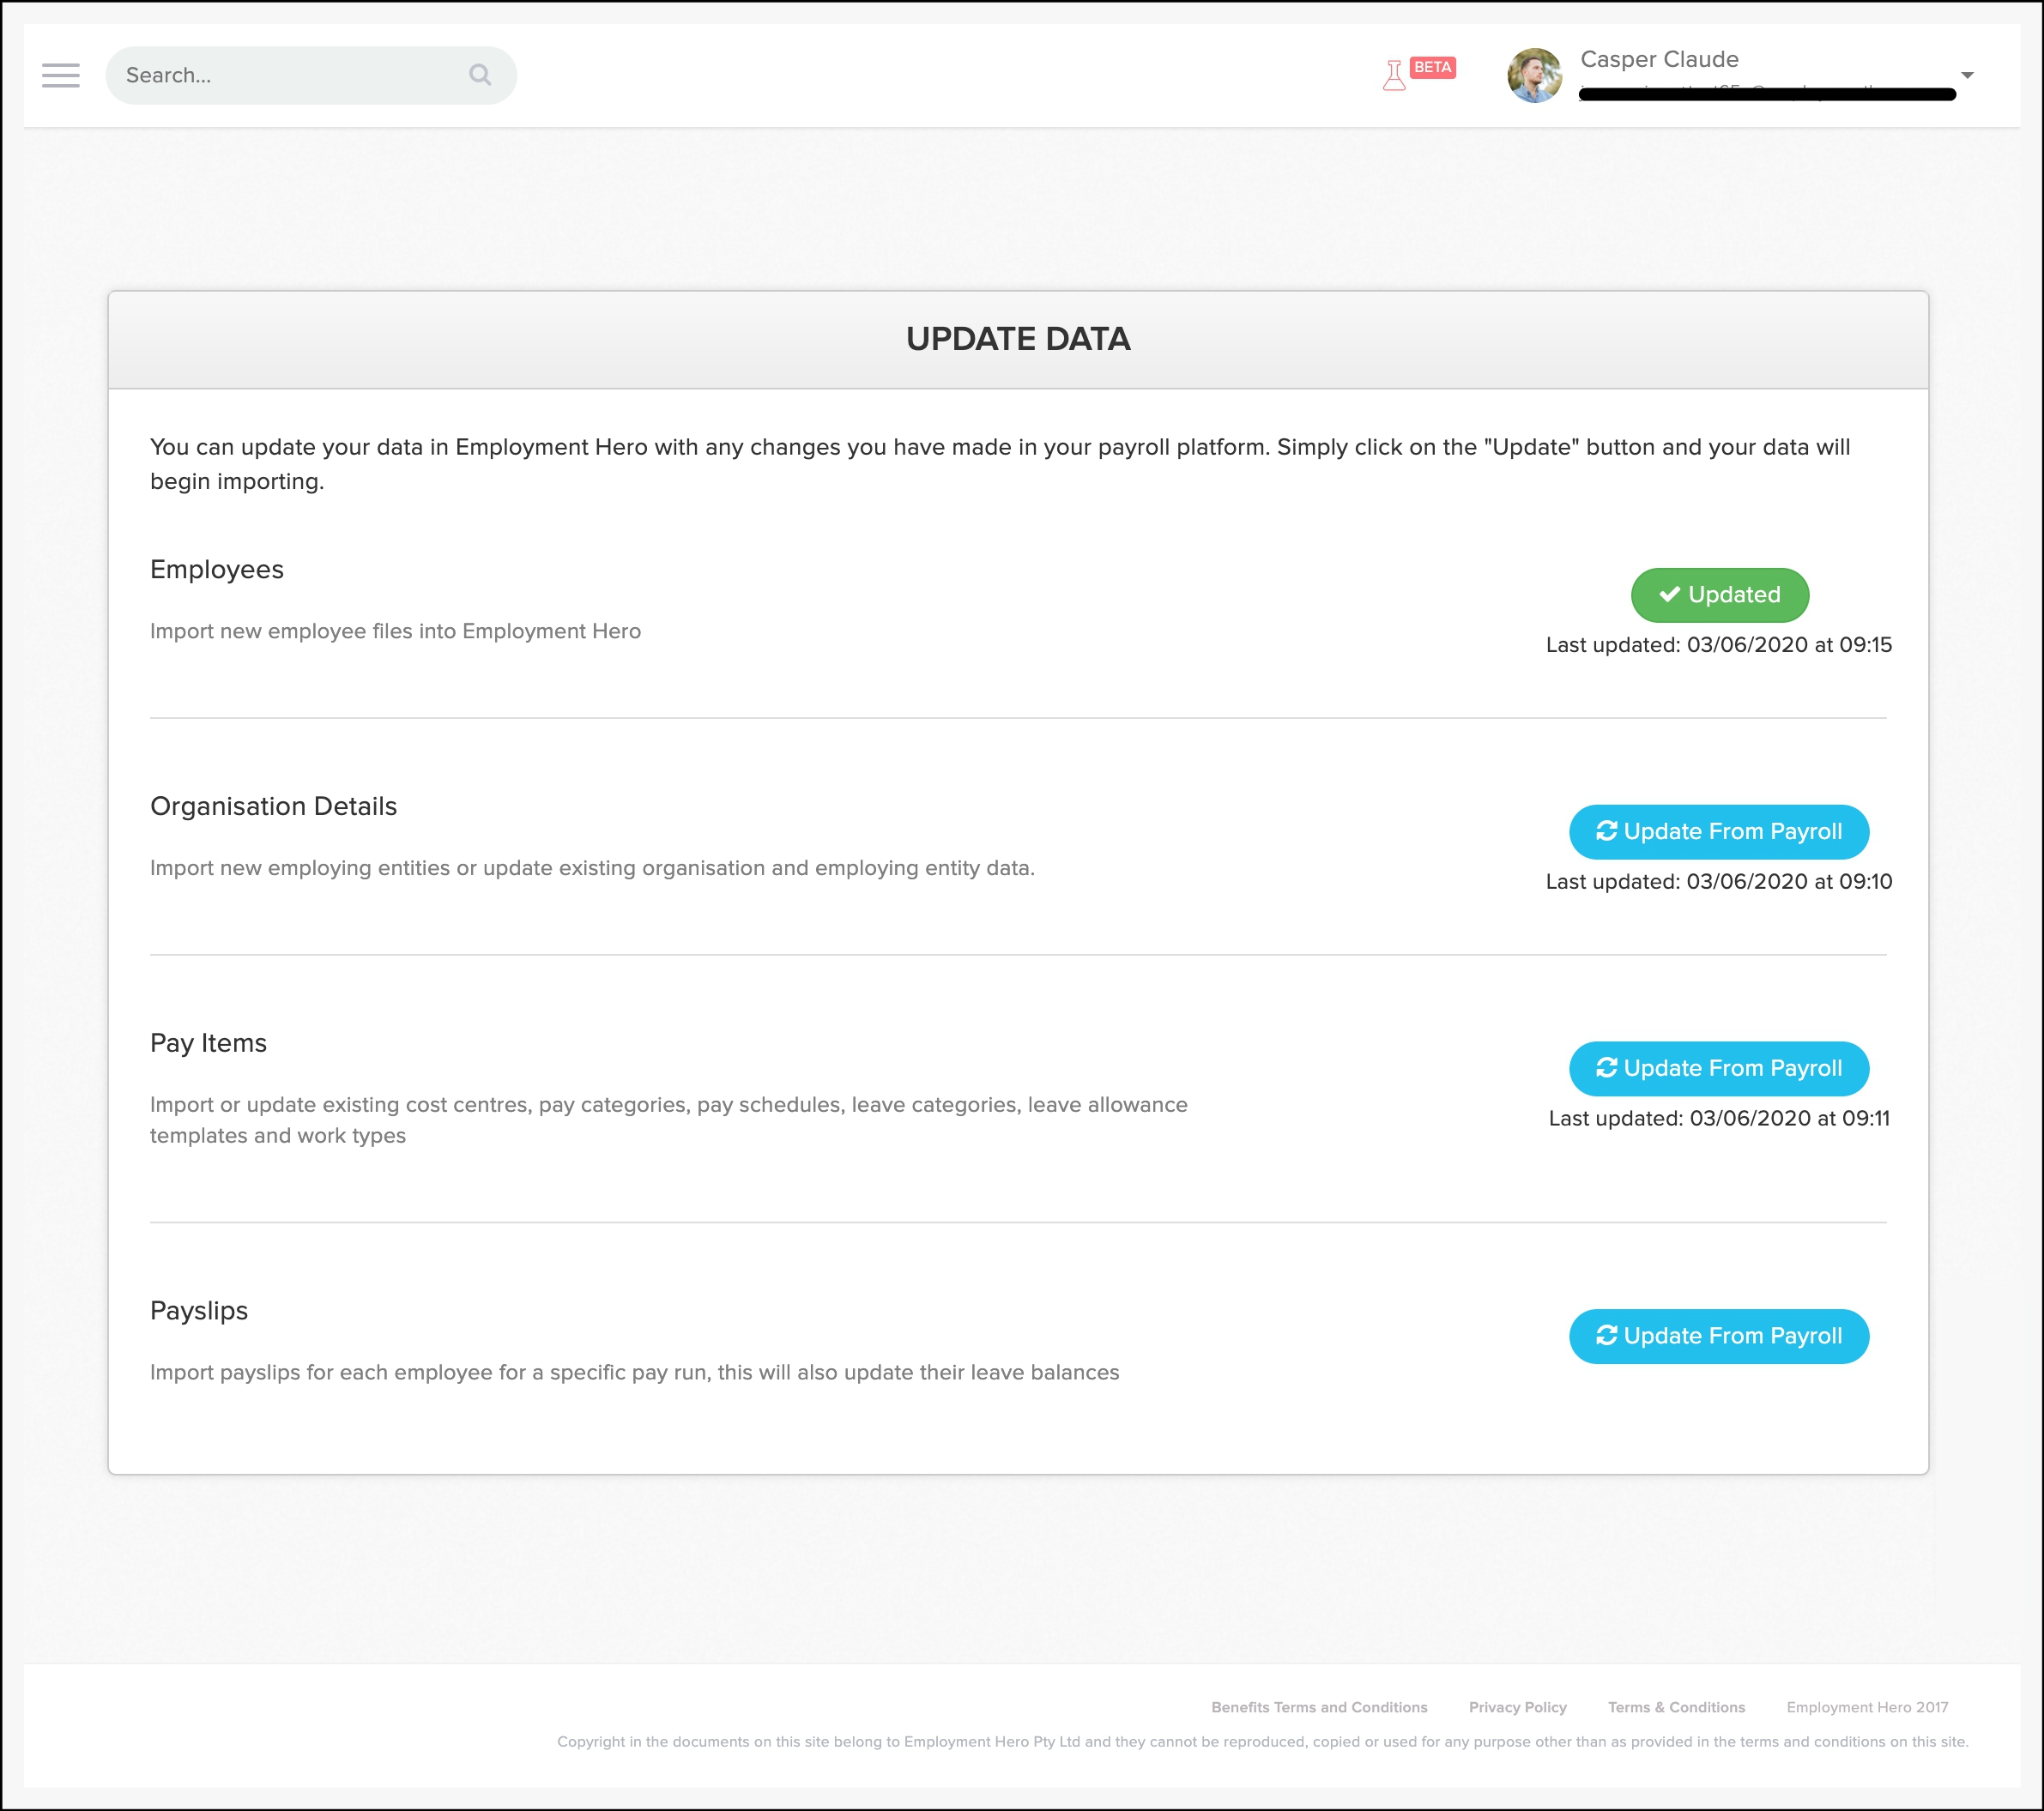The height and width of the screenshot is (1811, 2044).
Task: Update Payslips from payroll
Action: [1719, 1336]
